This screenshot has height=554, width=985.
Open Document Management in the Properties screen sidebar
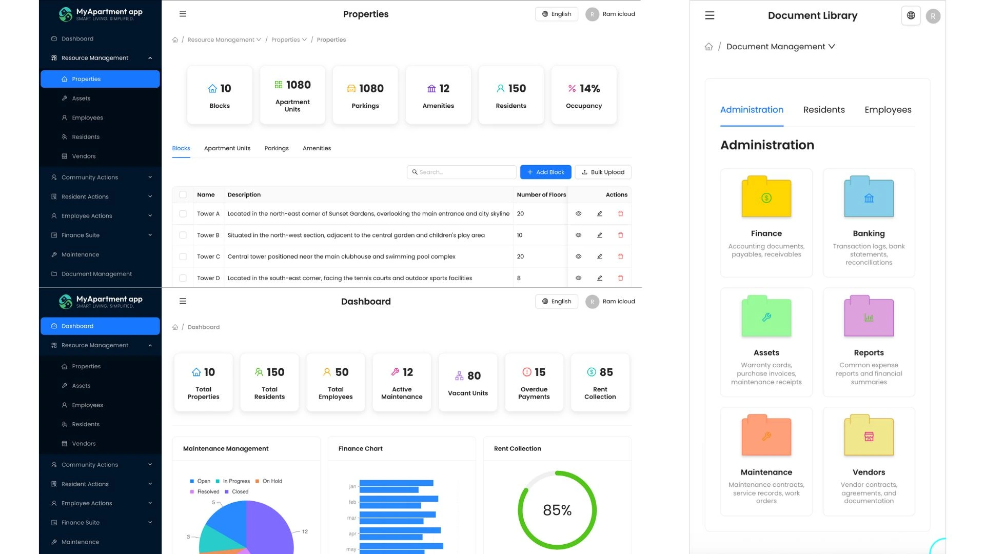click(101, 274)
